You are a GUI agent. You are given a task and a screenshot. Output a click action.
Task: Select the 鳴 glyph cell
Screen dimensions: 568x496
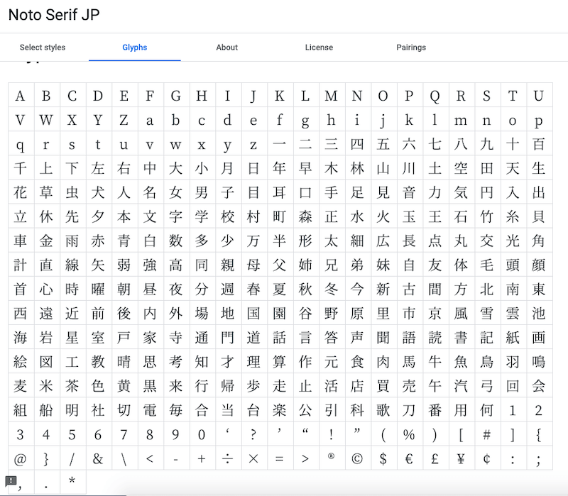pyautogui.click(x=540, y=361)
